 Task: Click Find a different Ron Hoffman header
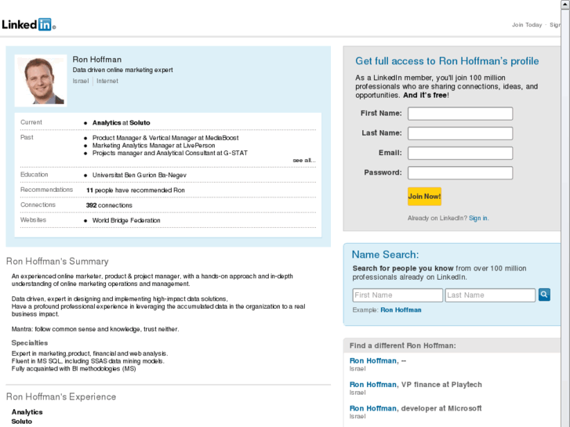[402, 346]
